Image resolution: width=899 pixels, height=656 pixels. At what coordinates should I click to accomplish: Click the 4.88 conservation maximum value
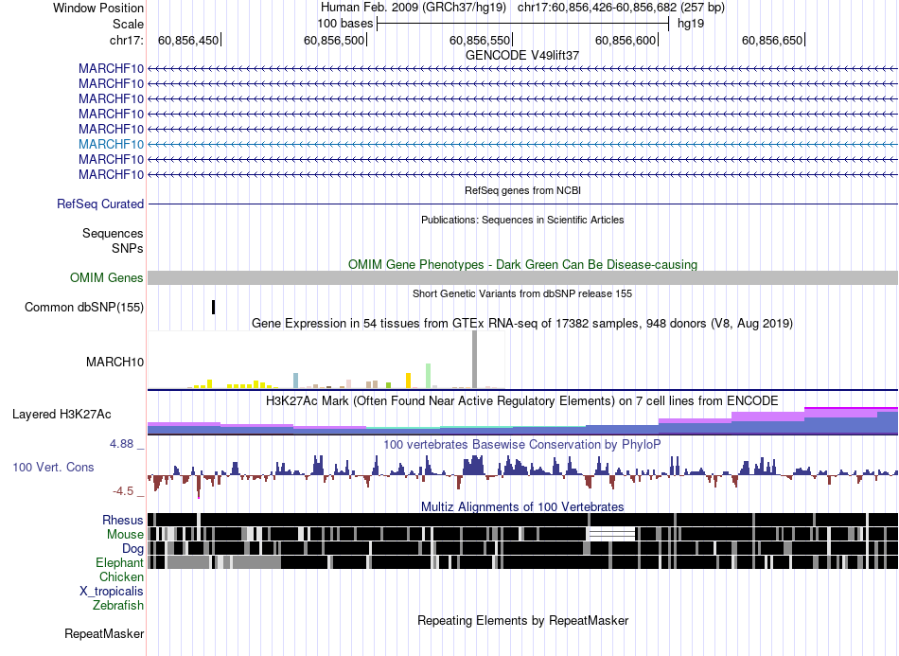[121, 444]
